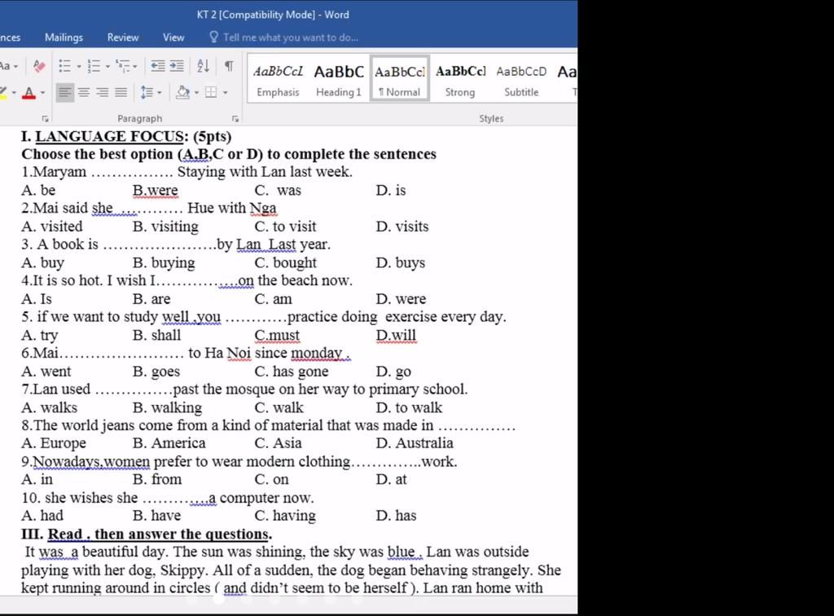Launch Font settings dialog

pyautogui.click(x=46, y=119)
